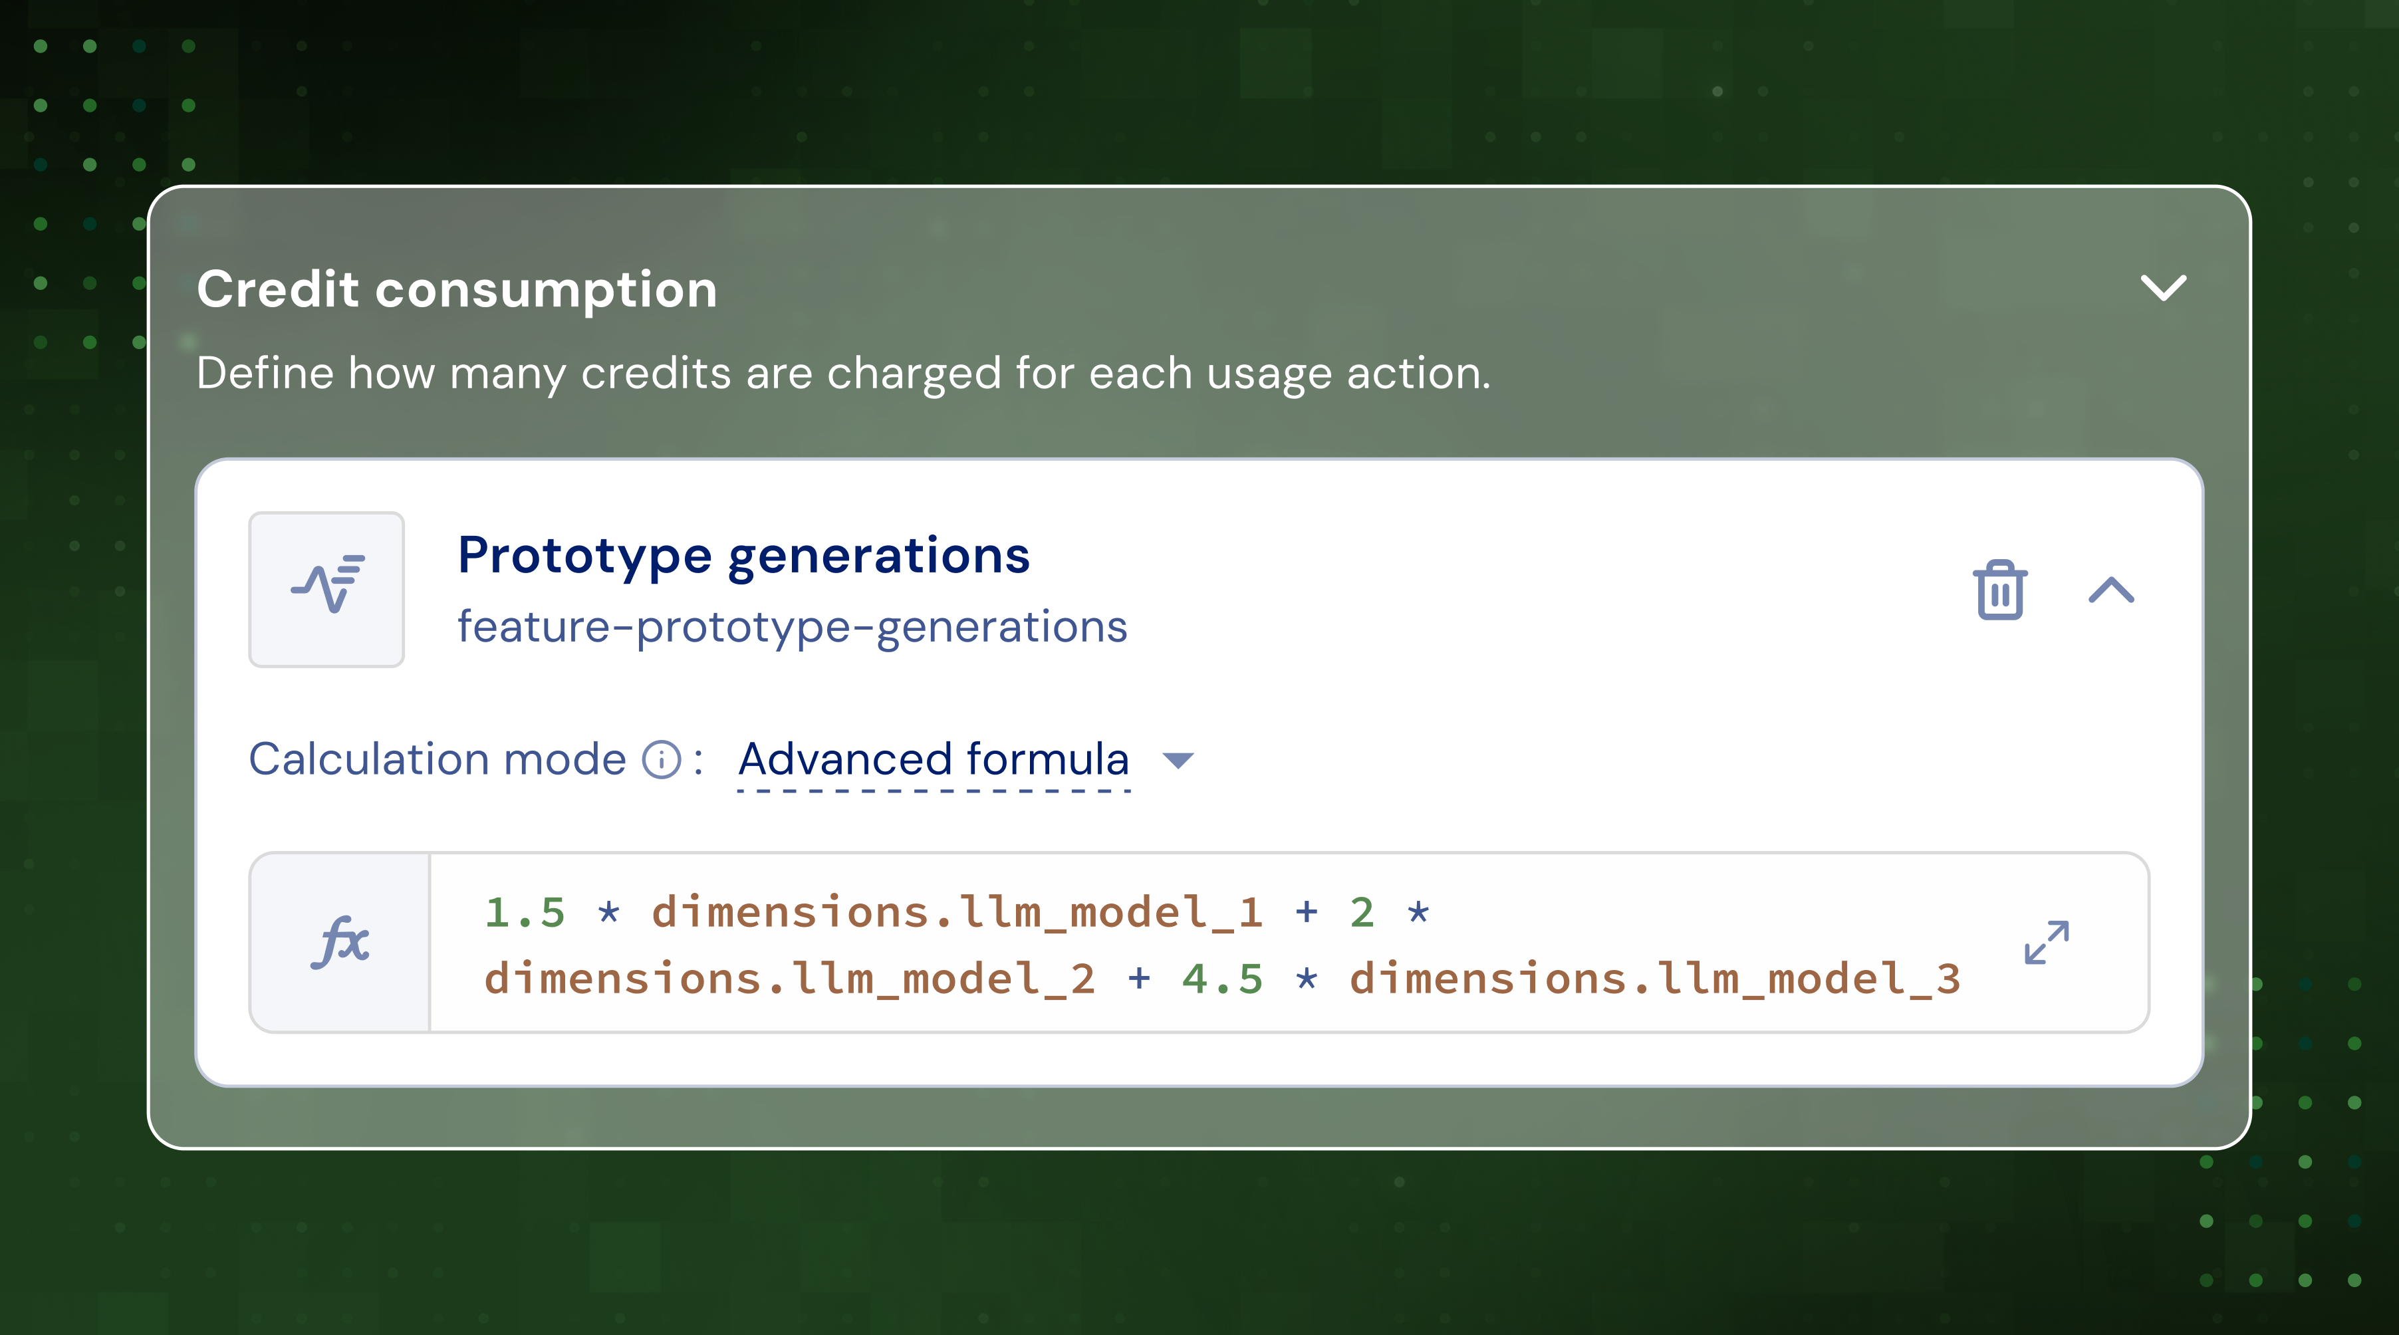Screen dimensions: 2399x1335
Task: Click the 1.5 coefficient in the formula
Action: coord(525,912)
